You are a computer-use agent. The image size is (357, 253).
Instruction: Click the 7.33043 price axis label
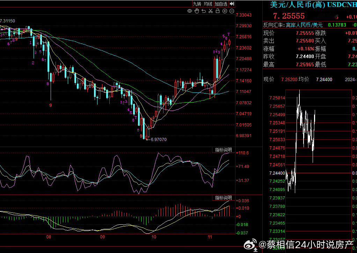point(243,15)
